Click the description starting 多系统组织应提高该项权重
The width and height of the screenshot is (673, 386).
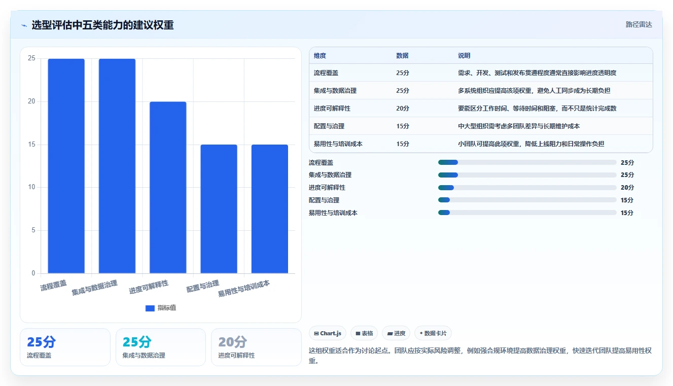(534, 91)
